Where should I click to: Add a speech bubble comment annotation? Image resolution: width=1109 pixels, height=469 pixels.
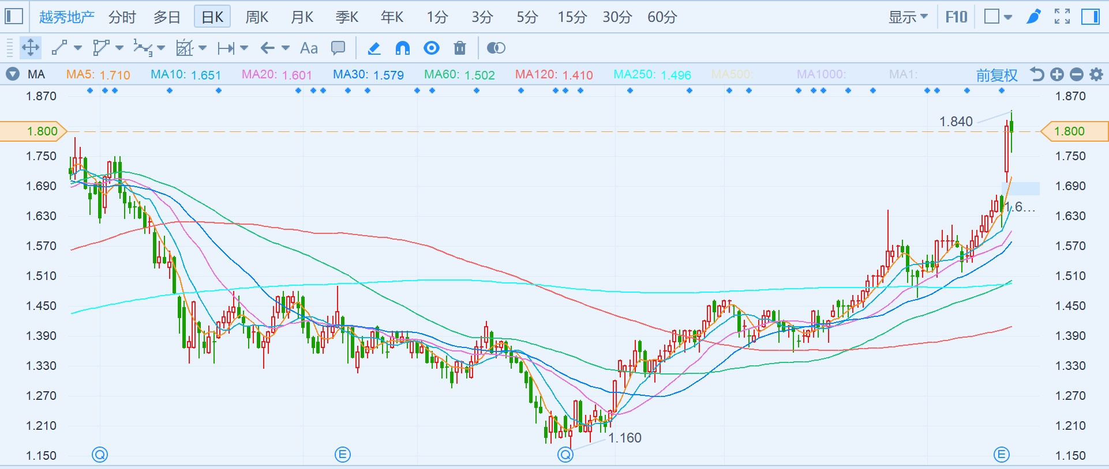(338, 48)
